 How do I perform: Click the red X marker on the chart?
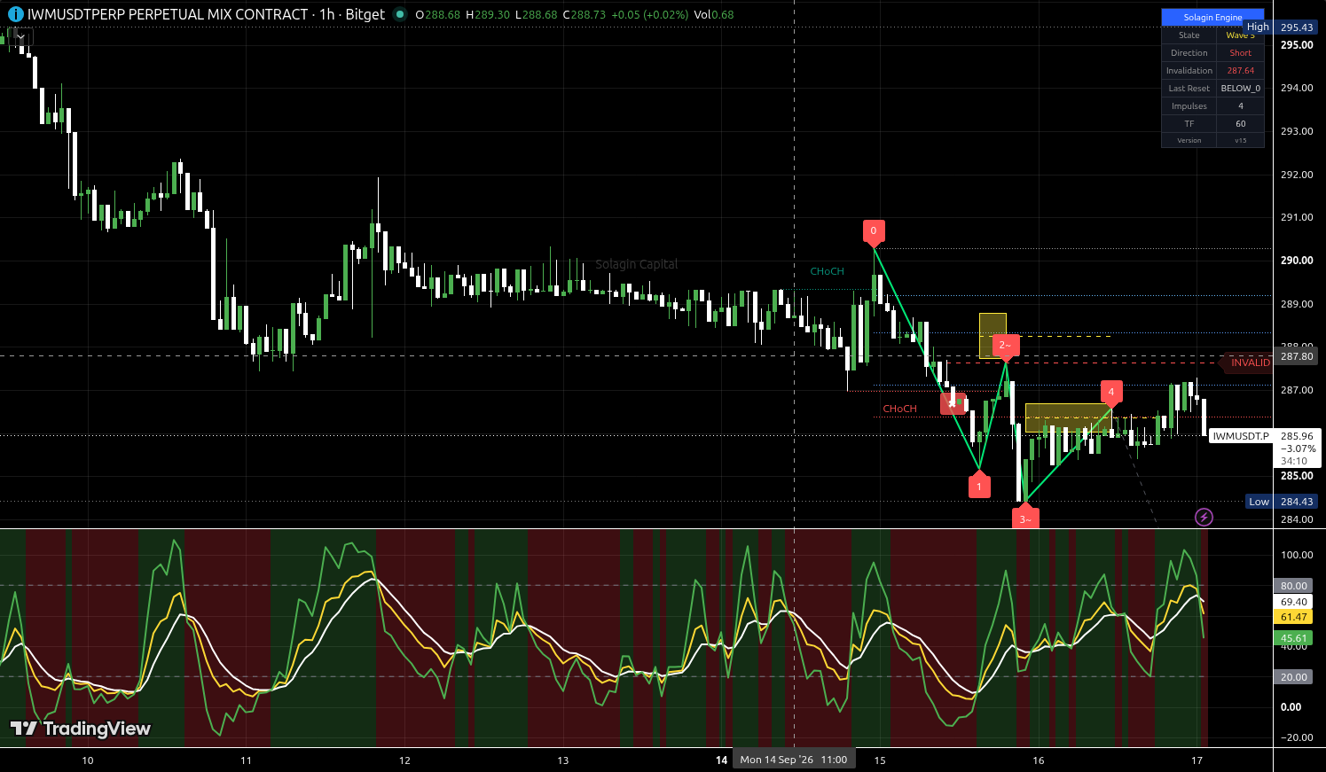coord(953,404)
